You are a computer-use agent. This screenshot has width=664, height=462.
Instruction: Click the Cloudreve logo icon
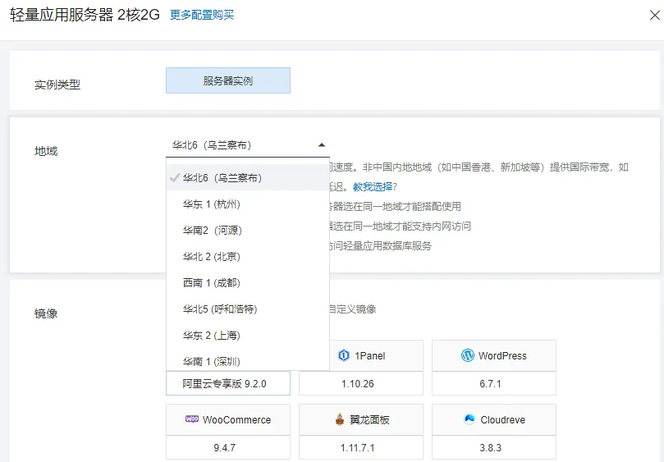pyautogui.click(x=469, y=419)
